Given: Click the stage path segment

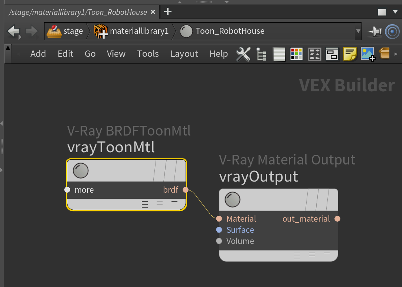Looking at the screenshot, I should pos(65,31).
